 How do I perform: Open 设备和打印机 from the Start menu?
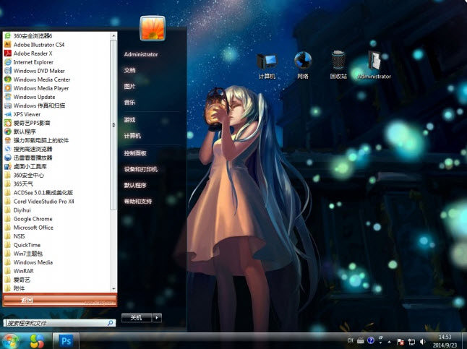[x=140, y=169]
